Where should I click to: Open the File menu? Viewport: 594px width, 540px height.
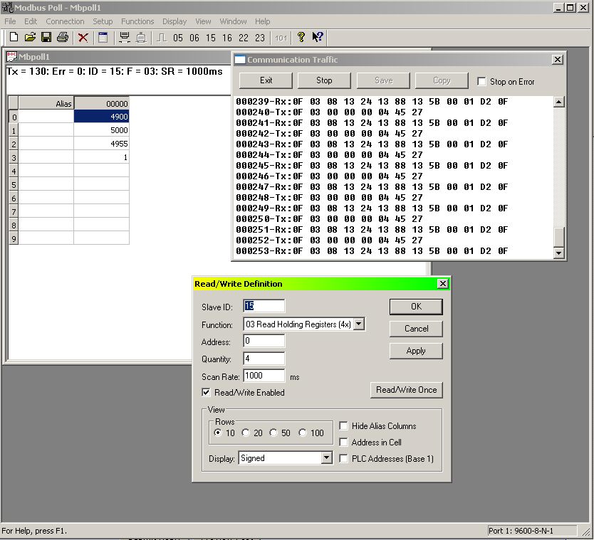click(10, 21)
